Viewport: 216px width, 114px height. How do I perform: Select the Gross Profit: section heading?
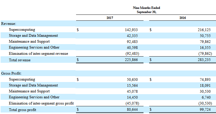click(11, 73)
